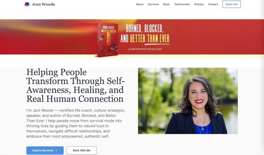Click the portrait photo of Joni Woods
Image resolution: width=264 pixels, height=155 pixels.
coord(188,101)
